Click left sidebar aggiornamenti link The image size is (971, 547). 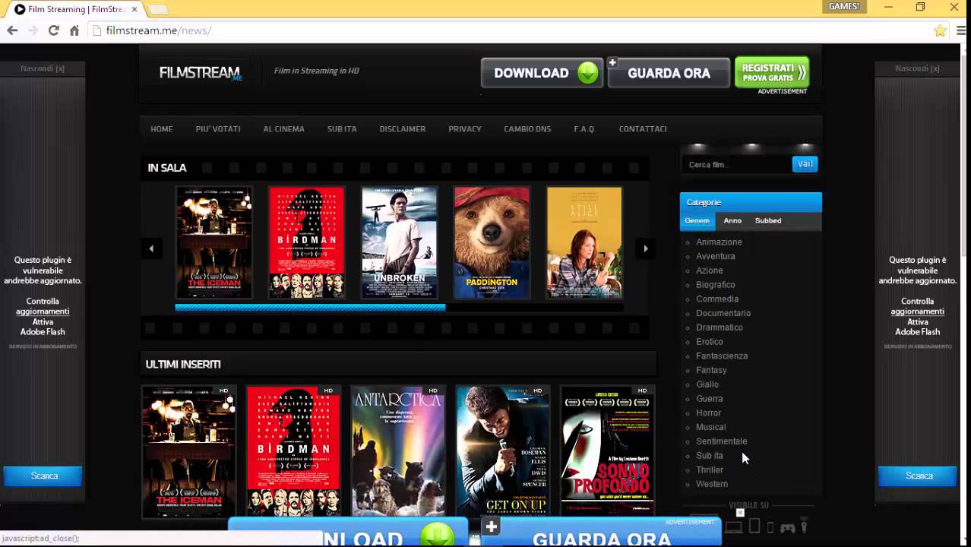pos(43,311)
